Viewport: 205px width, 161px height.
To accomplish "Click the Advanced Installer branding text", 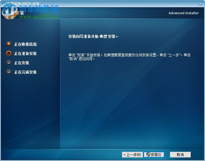I will pos(184,13).
